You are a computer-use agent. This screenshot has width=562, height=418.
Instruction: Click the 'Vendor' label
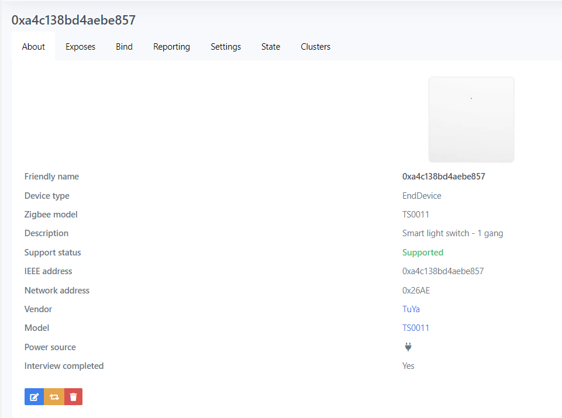click(38, 309)
